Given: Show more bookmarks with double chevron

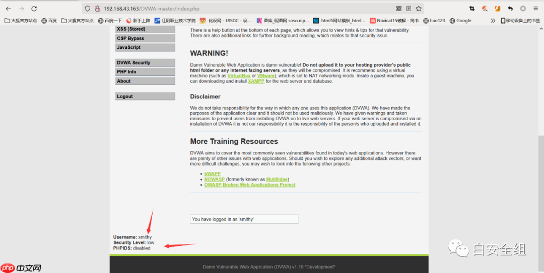Looking at the screenshot, I should (x=493, y=21).
